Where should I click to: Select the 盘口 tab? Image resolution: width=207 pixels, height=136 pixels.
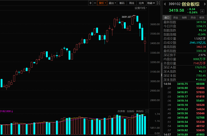[x=167, y=17]
